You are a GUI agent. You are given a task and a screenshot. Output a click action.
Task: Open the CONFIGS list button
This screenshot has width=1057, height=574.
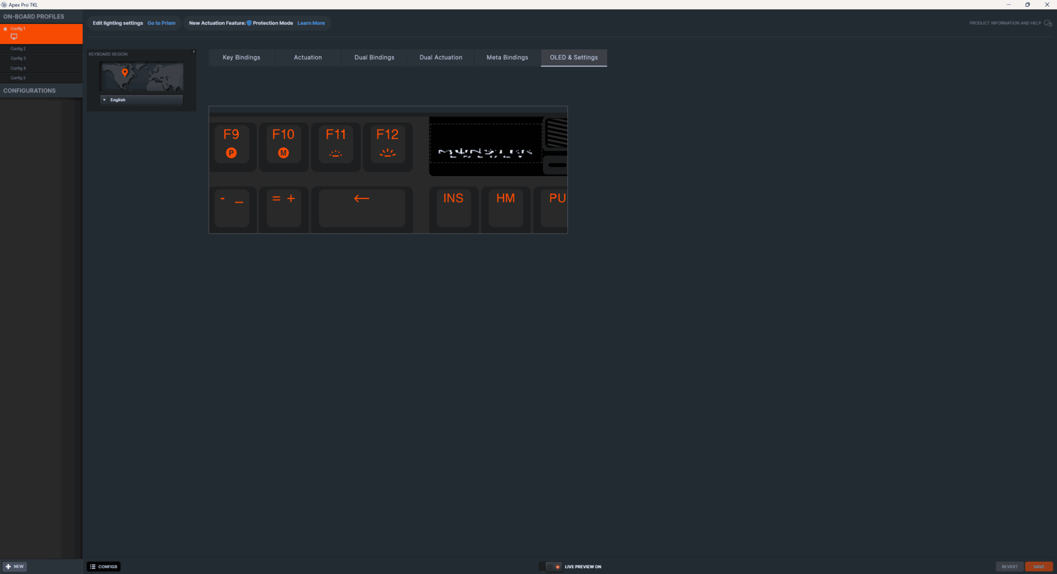[104, 566]
